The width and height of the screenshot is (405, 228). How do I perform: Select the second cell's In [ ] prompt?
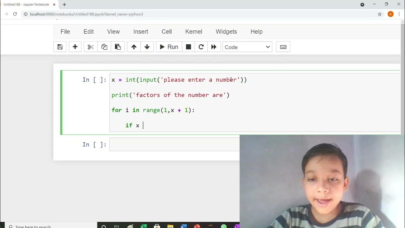(94, 144)
